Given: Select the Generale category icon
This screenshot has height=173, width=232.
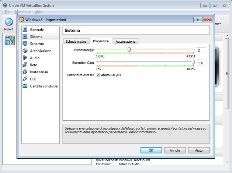Looking at the screenshot, I should coord(25,29).
